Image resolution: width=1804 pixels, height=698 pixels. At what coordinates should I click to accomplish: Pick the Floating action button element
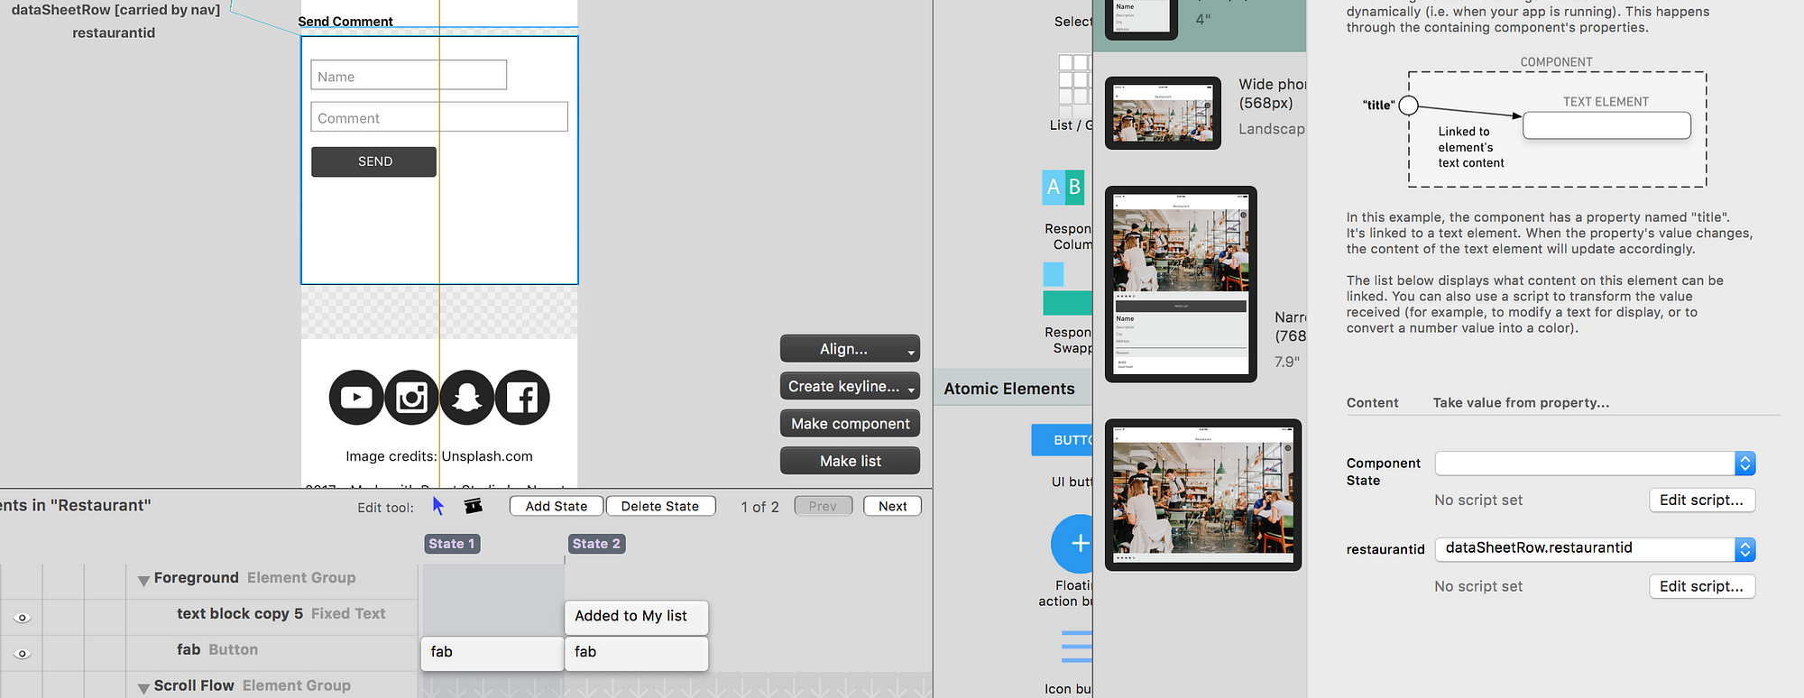click(1072, 544)
